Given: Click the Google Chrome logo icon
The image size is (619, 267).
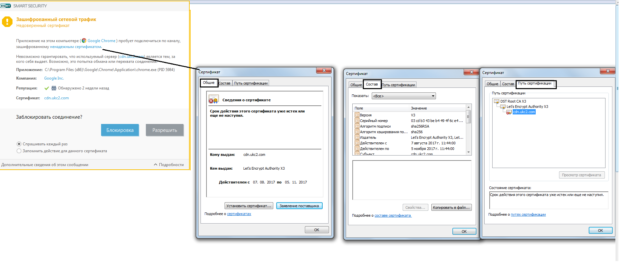Looking at the screenshot, I should (84, 41).
